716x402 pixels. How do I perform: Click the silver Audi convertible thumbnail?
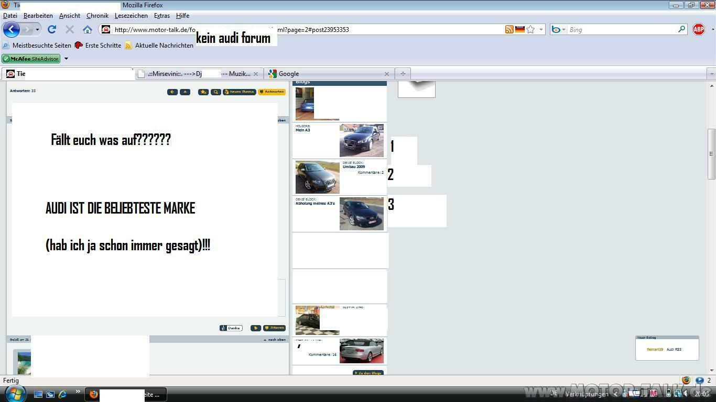(362, 350)
